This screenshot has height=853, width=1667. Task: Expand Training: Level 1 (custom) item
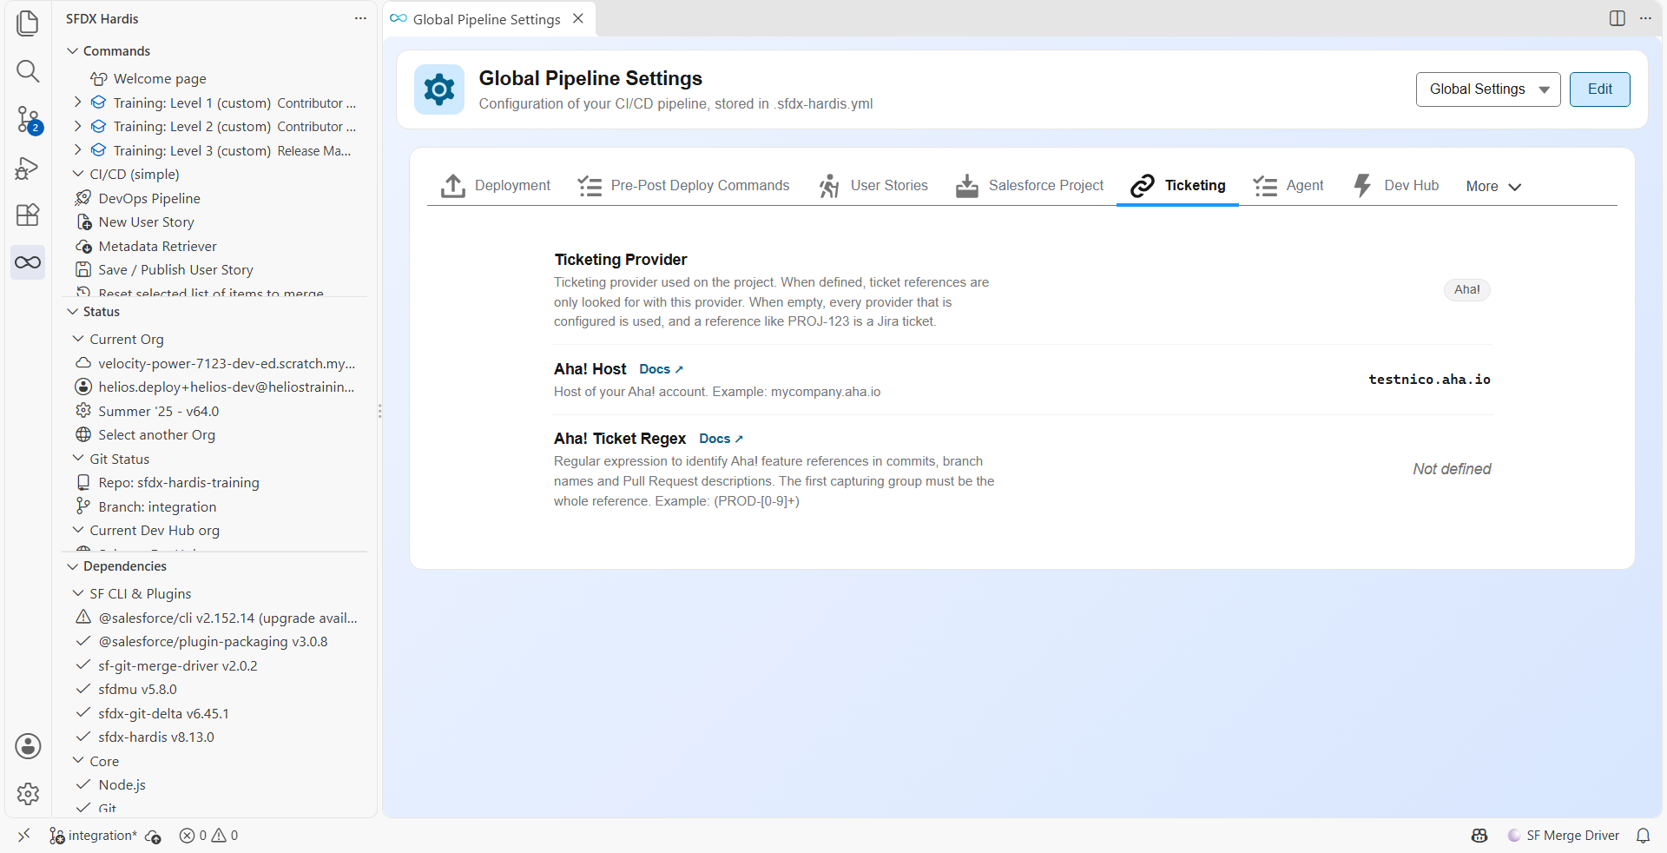[x=77, y=102]
